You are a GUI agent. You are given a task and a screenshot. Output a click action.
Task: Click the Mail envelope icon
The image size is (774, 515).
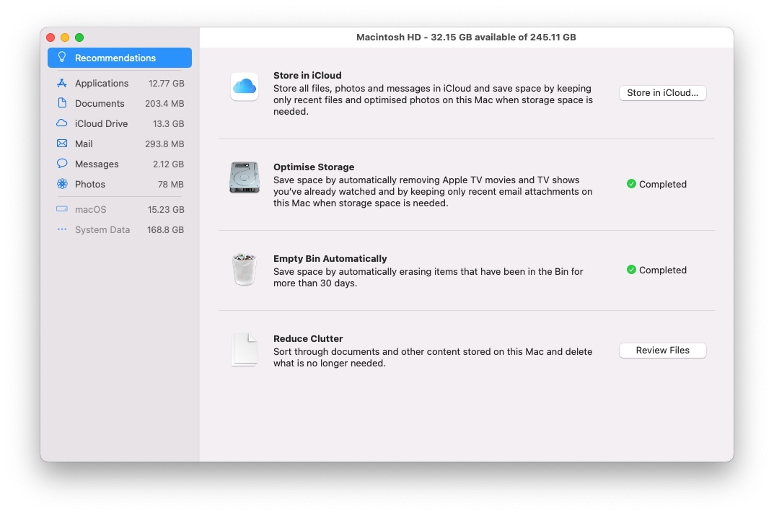[62, 144]
